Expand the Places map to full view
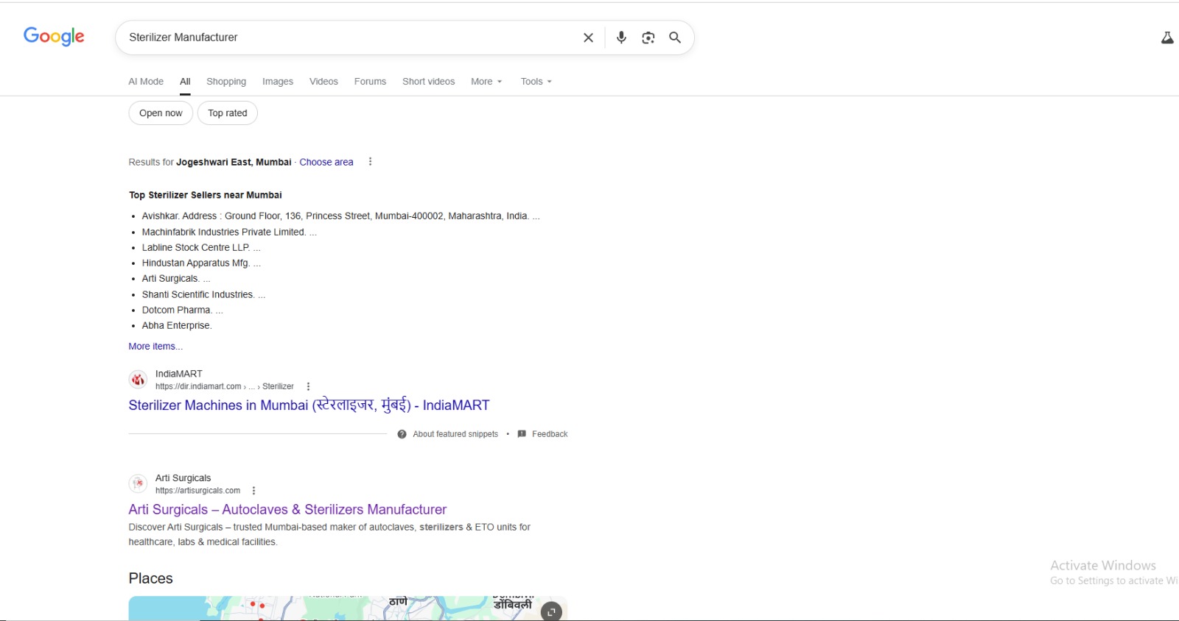The width and height of the screenshot is (1179, 621). [551, 611]
